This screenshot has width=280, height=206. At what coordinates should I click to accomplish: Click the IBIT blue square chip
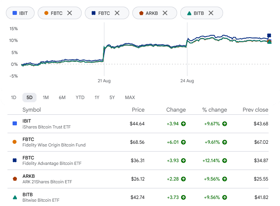pos(20,13)
